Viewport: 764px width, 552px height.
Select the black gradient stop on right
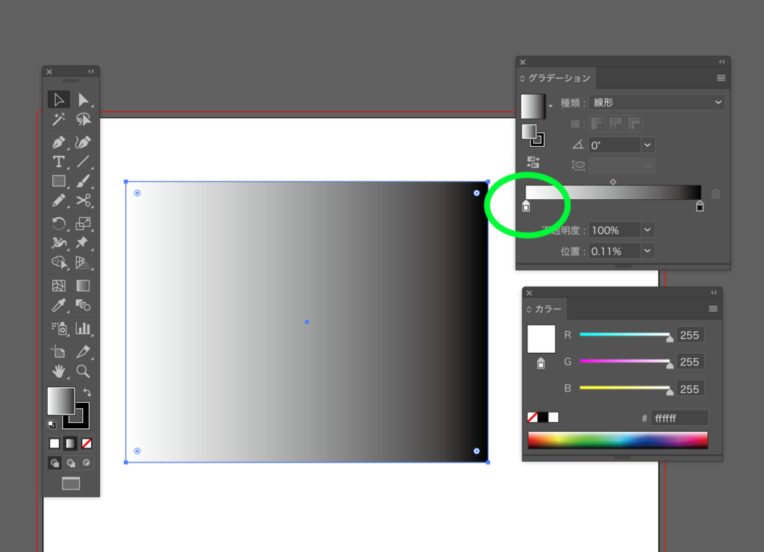(700, 207)
